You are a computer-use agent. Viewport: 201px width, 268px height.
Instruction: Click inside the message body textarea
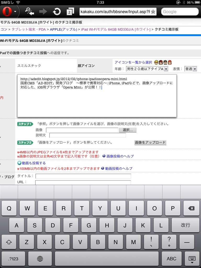coord(97,96)
